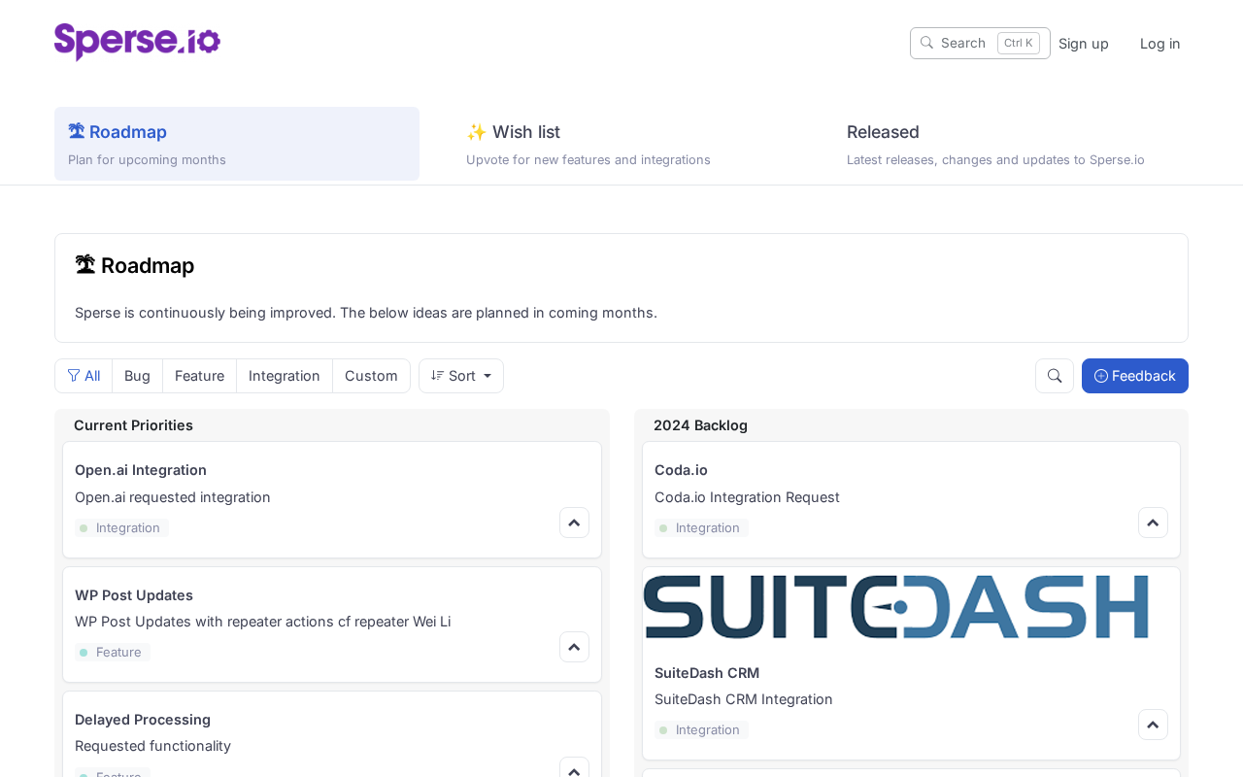The image size is (1243, 777).
Task: Select the All filter
Action: [84, 376]
